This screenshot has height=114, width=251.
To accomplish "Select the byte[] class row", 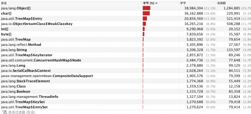I will tap(125, 34).
